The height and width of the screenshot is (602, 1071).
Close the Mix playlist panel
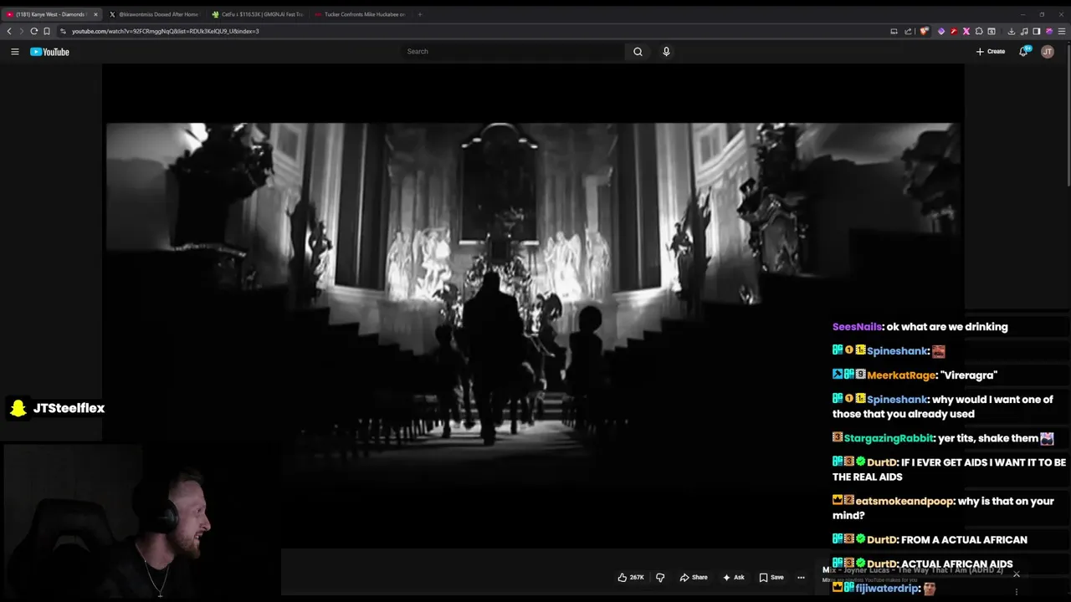coord(1017,574)
